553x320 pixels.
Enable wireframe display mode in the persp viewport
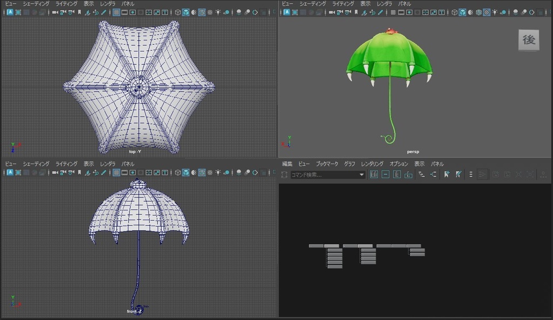454,12
